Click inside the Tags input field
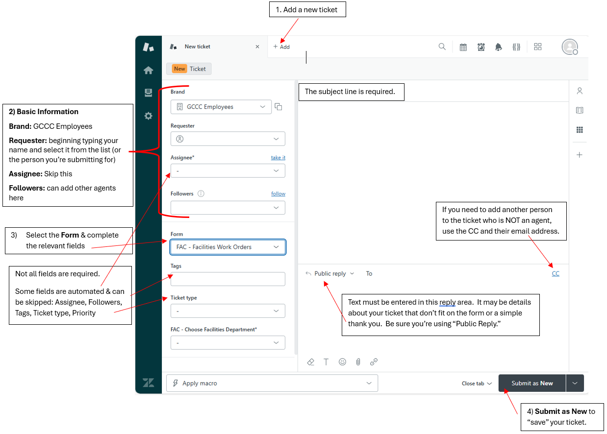The width and height of the screenshot is (607, 434). (228, 279)
